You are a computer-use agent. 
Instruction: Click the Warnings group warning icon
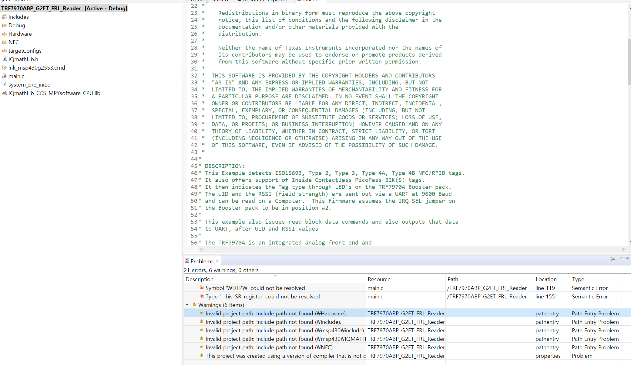coord(194,304)
